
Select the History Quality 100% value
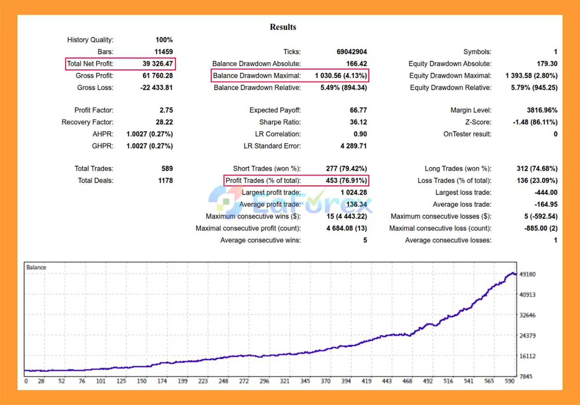pos(164,40)
